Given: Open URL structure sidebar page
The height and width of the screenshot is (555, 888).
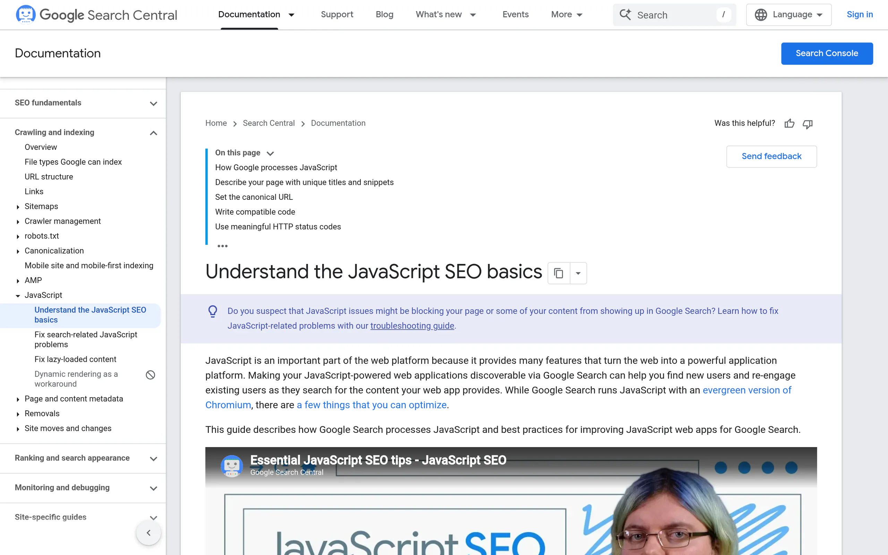Looking at the screenshot, I should click(49, 177).
